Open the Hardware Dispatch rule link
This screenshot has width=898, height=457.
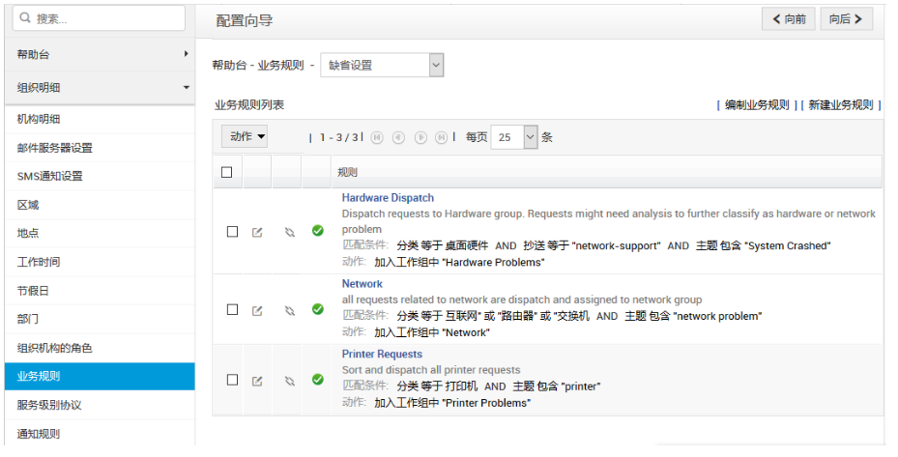tap(388, 197)
